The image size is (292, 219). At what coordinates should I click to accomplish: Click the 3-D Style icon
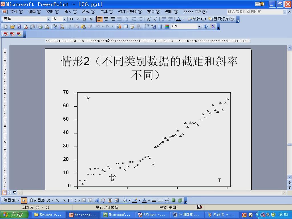point(180,200)
